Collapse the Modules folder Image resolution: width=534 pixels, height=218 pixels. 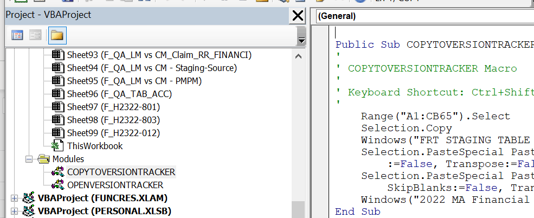[x=30, y=159]
